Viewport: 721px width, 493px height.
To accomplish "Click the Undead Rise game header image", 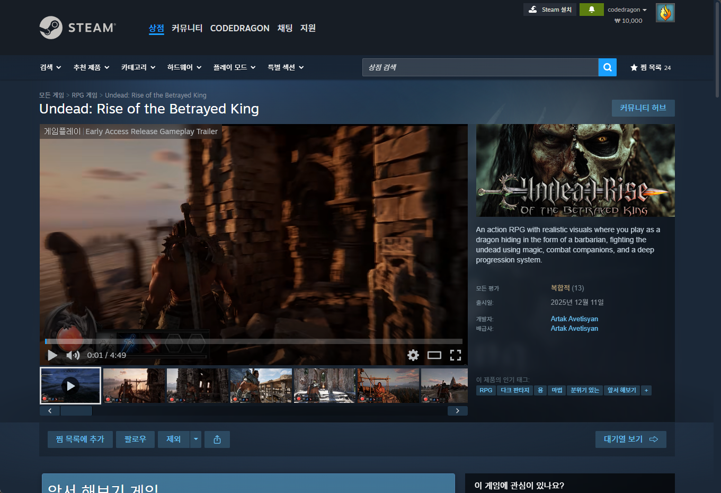I will point(575,170).
